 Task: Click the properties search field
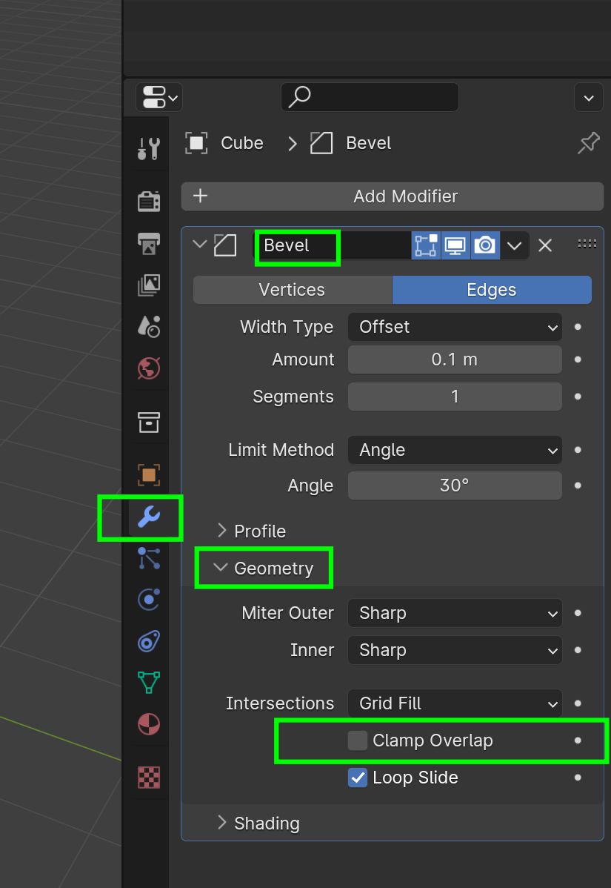click(x=370, y=97)
